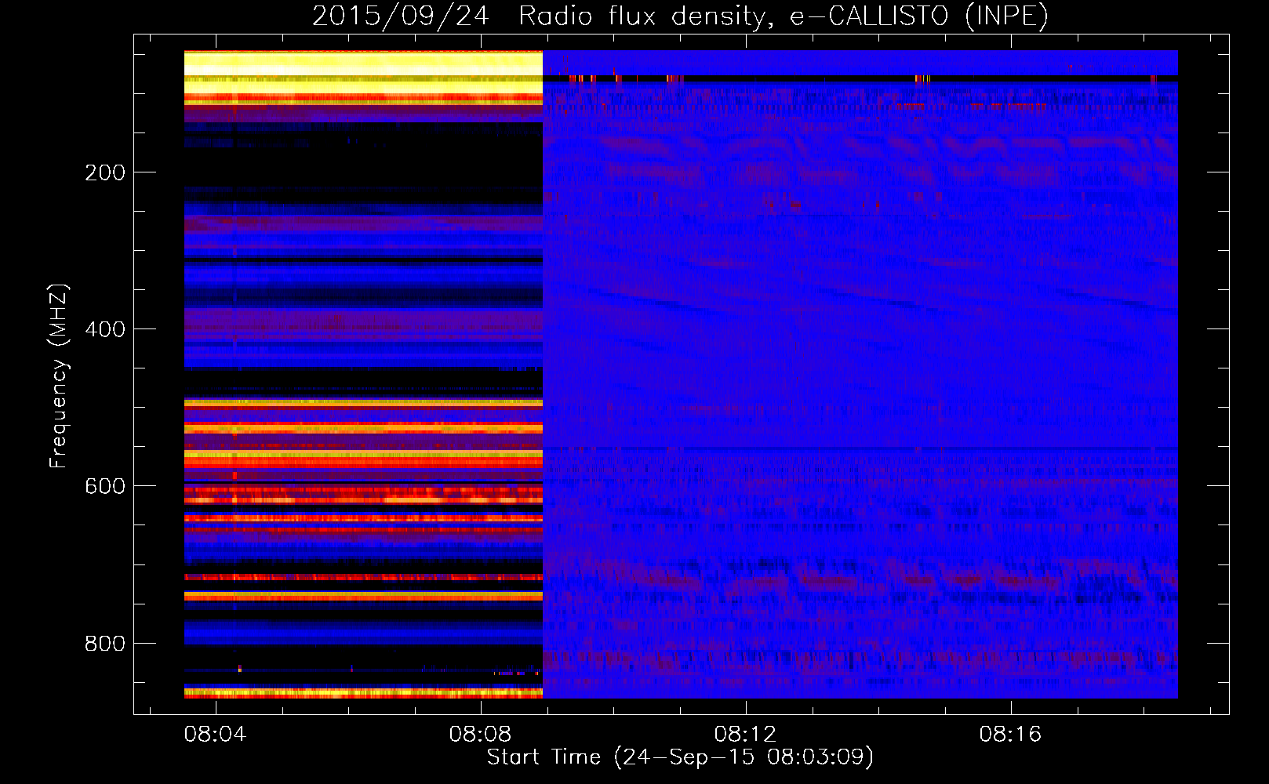Click the 400 frequency tick label
Image resolution: width=1269 pixels, height=784 pixels.
(x=105, y=329)
